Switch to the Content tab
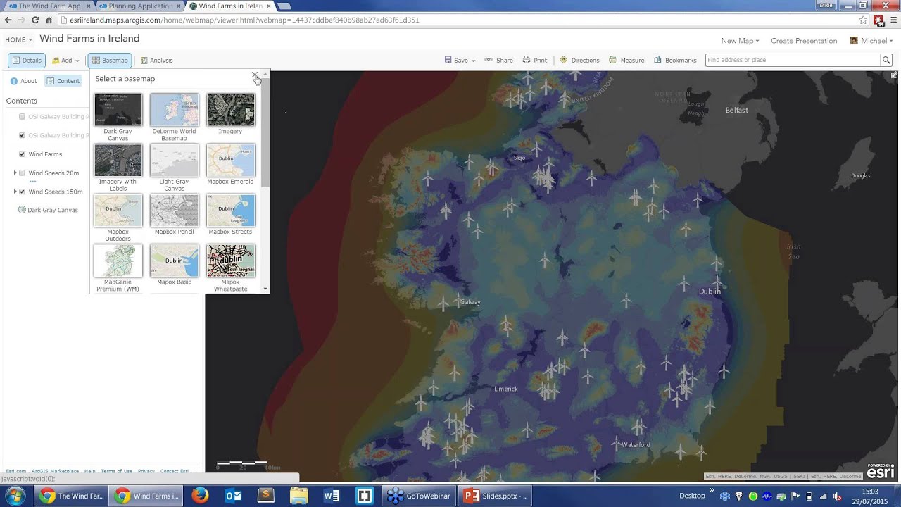 pos(63,81)
